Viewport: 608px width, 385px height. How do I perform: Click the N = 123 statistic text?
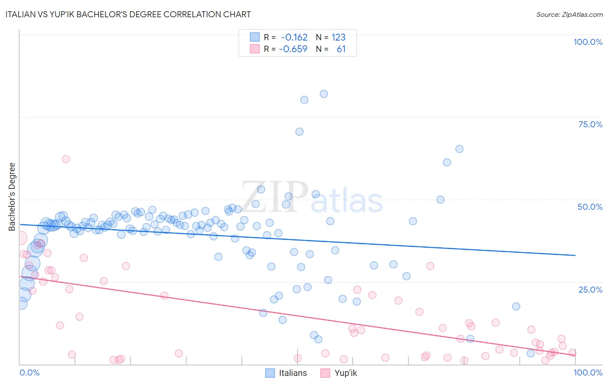coord(331,37)
